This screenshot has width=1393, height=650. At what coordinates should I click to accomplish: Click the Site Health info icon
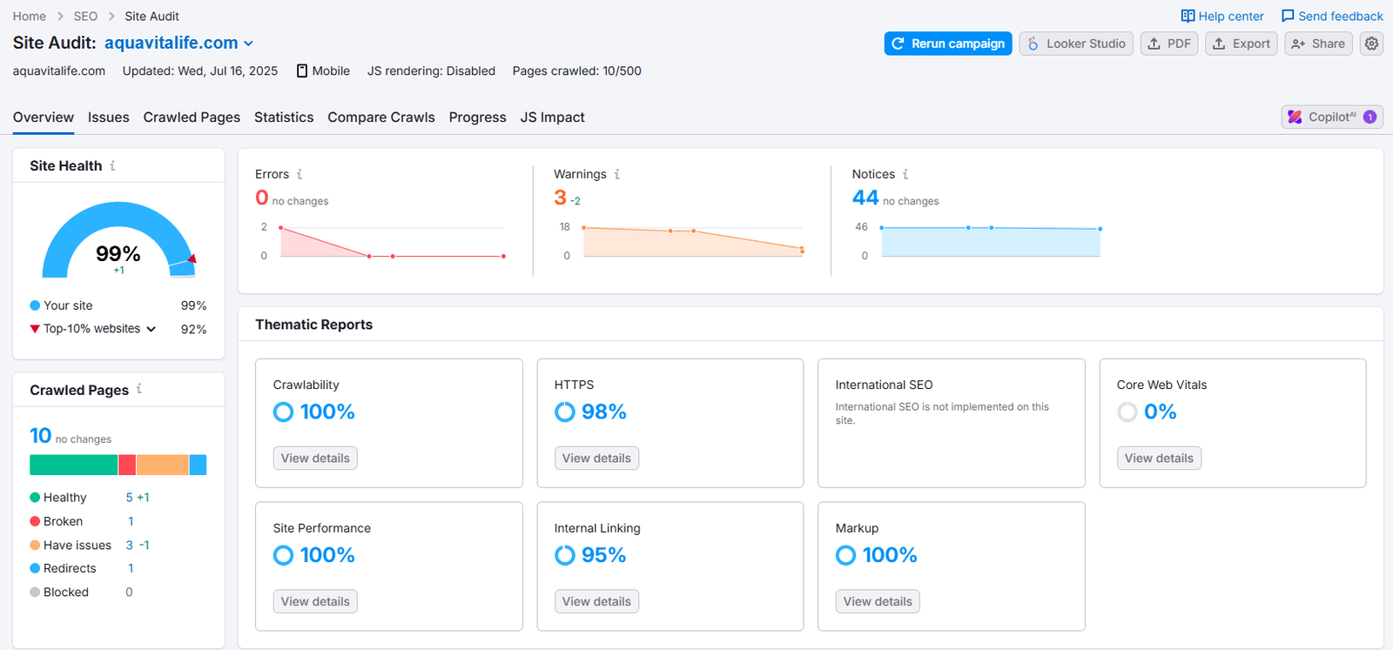pos(112,165)
